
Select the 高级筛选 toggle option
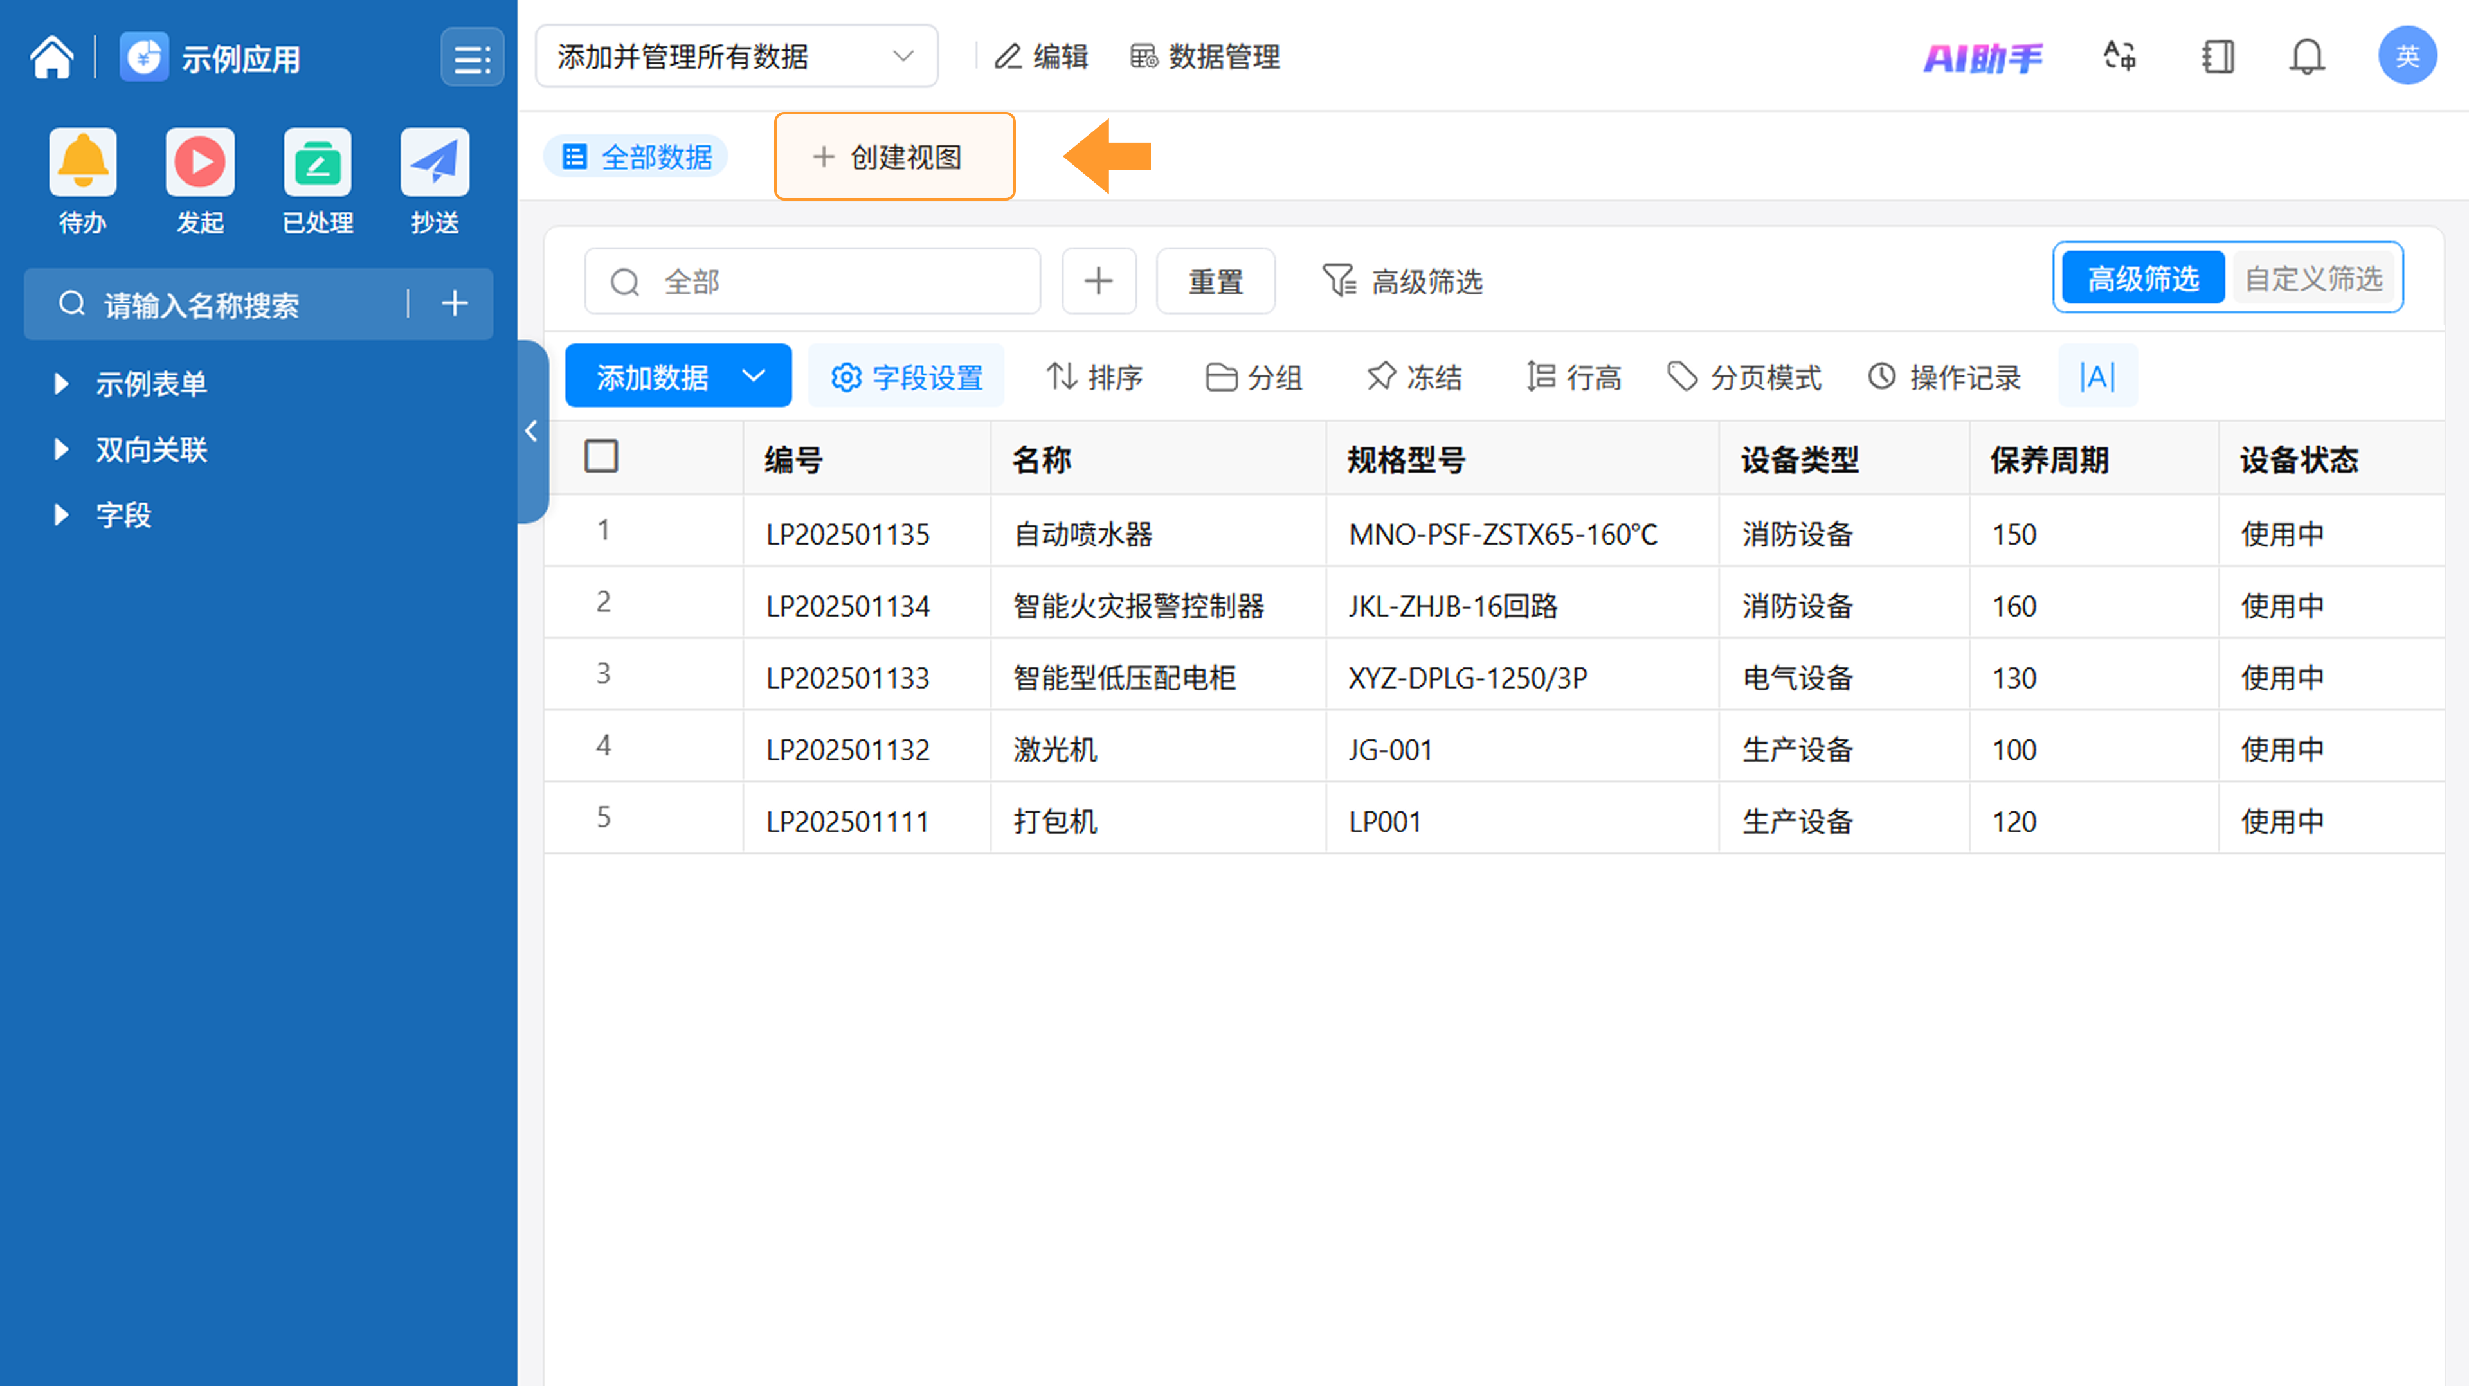(2142, 279)
